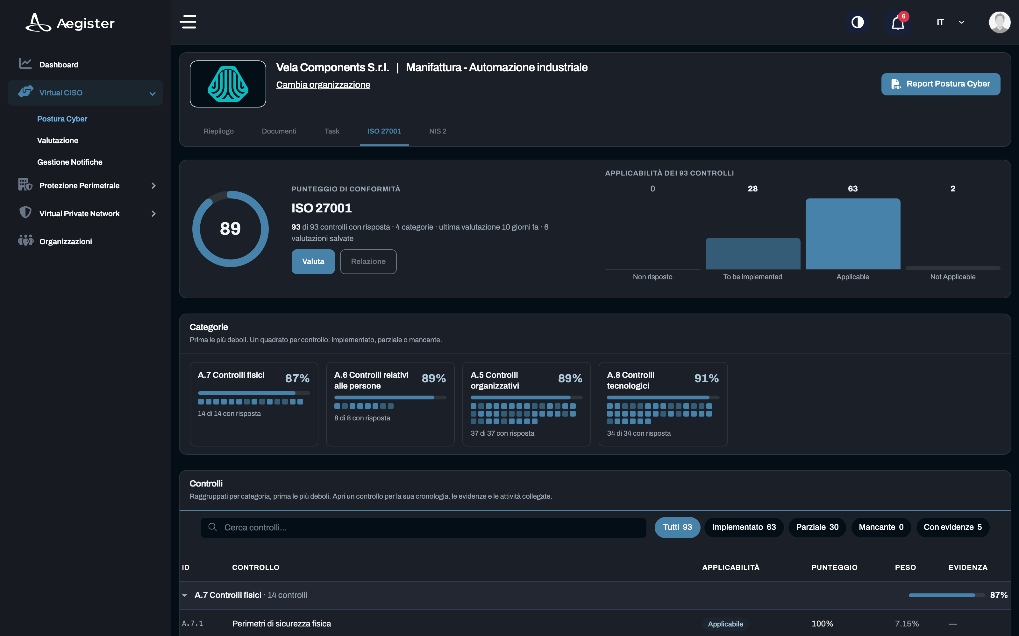Open the Valutazione sidebar item
The image size is (1019, 636).
pos(58,141)
